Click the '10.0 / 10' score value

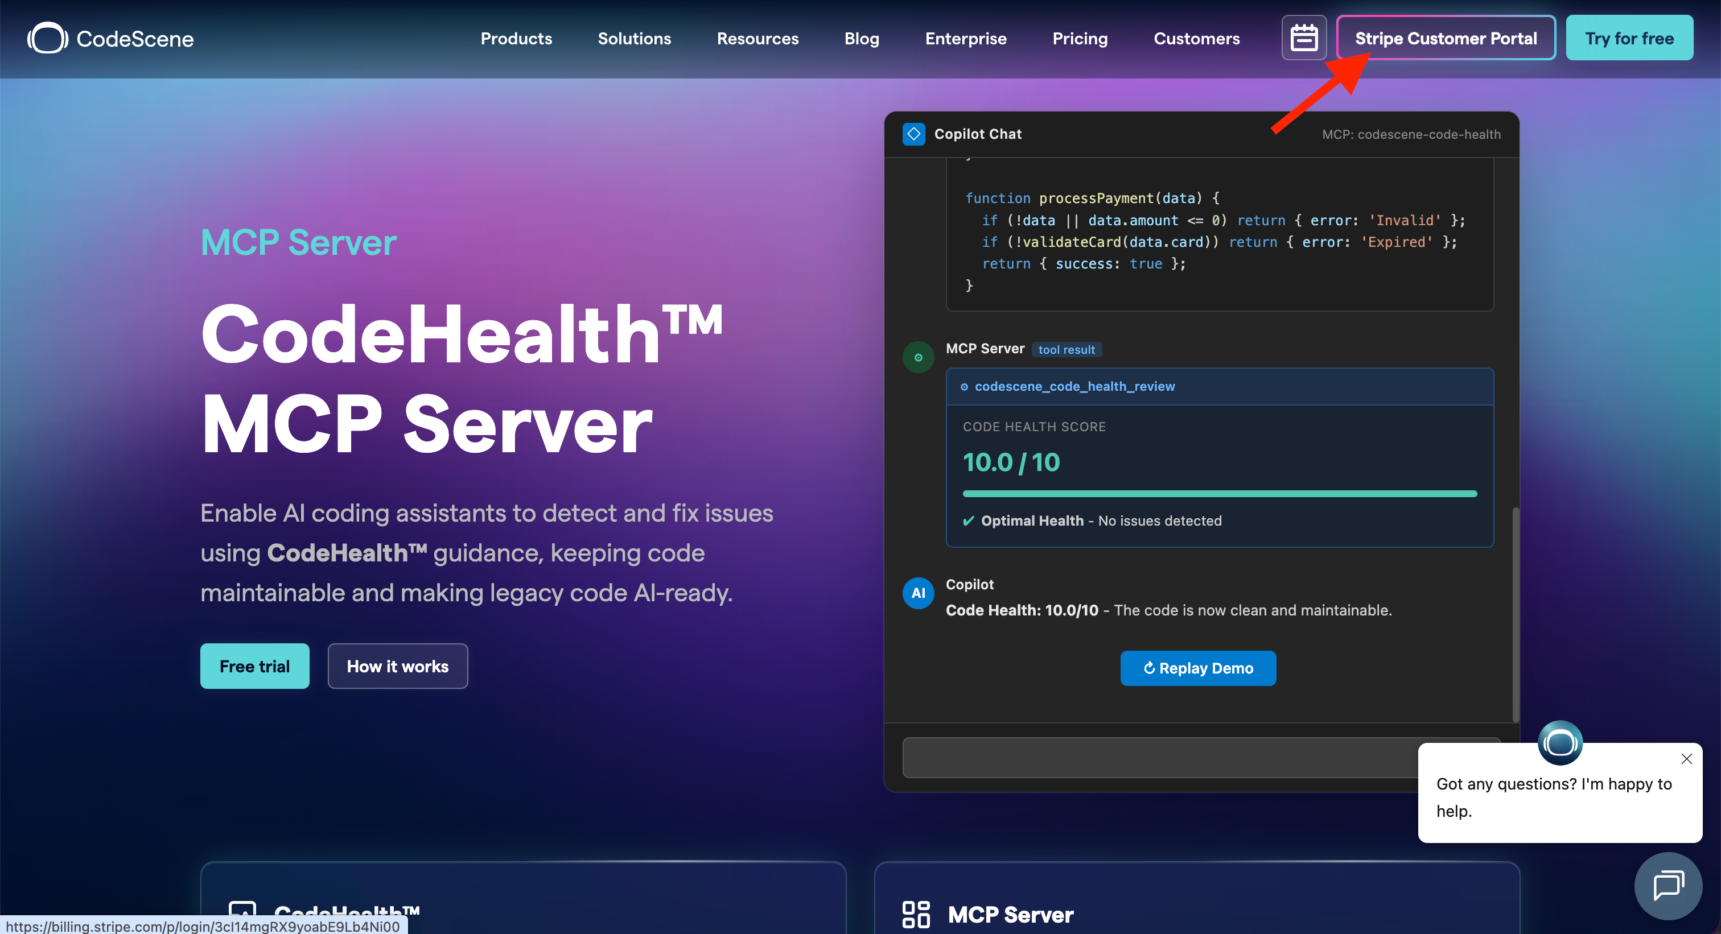pyautogui.click(x=1011, y=462)
